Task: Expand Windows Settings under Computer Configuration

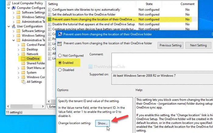Action: tap(14, 17)
